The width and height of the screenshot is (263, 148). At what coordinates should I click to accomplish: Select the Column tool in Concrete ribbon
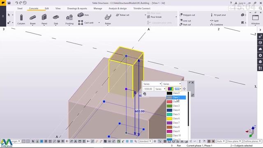tap(21, 19)
